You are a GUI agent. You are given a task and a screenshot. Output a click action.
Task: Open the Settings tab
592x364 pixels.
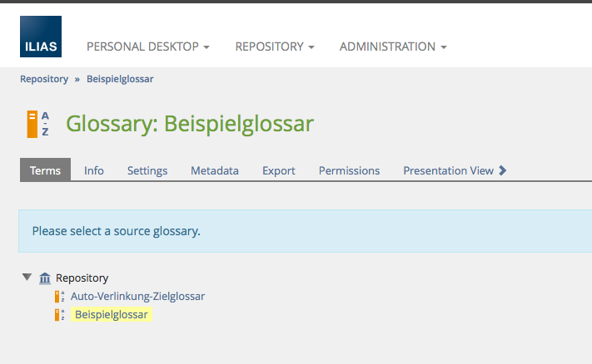(147, 170)
